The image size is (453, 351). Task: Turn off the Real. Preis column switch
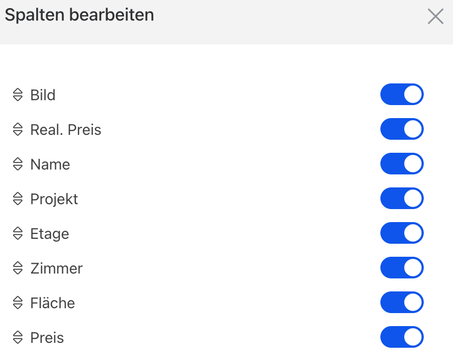(402, 129)
